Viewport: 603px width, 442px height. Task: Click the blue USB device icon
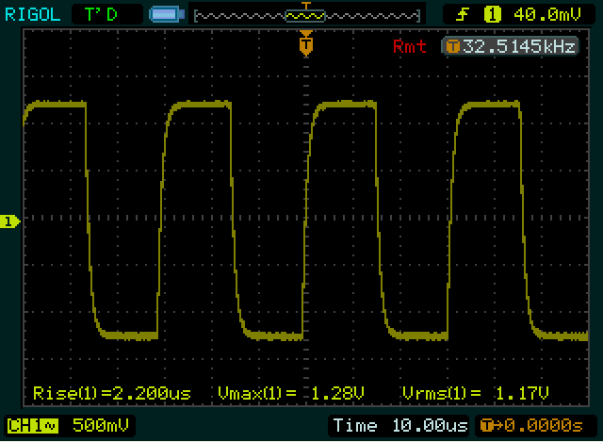[166, 14]
